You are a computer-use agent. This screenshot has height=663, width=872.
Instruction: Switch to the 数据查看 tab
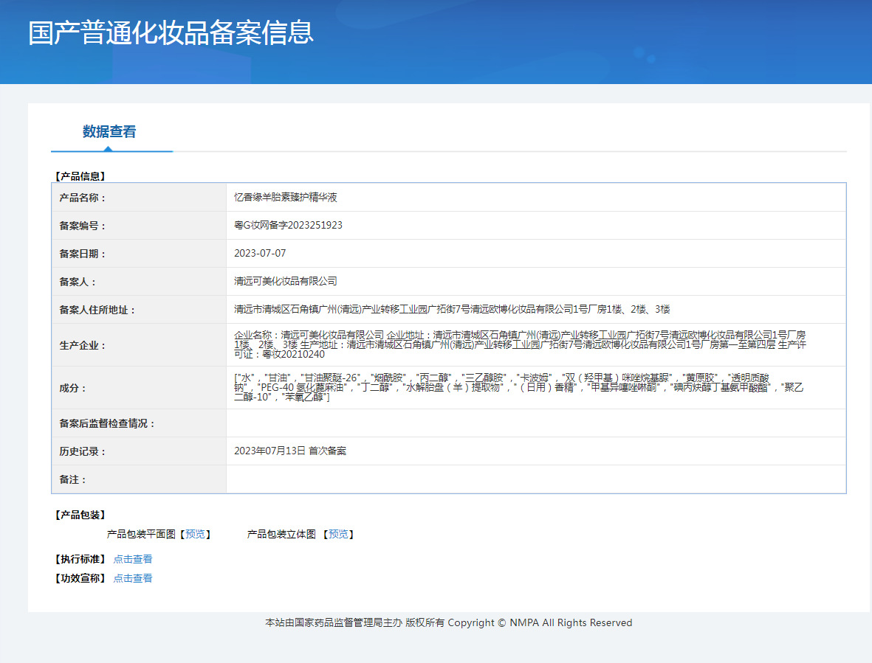[x=109, y=132]
